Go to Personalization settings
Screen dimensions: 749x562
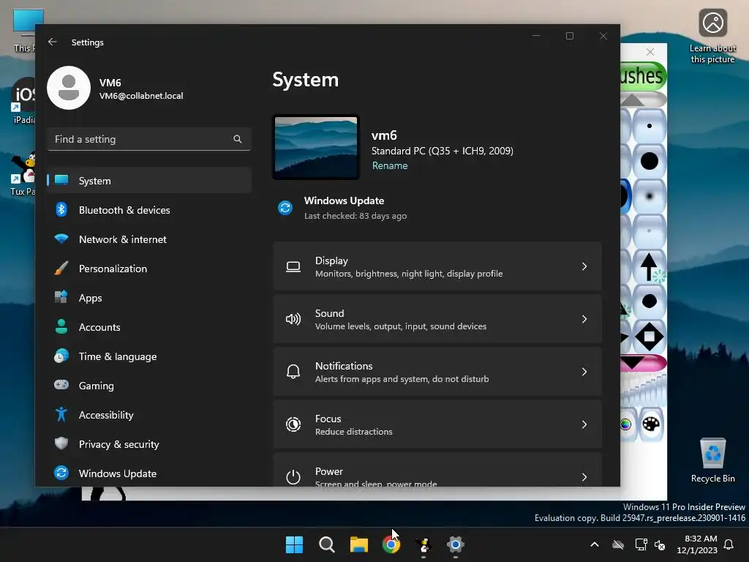click(x=149, y=269)
